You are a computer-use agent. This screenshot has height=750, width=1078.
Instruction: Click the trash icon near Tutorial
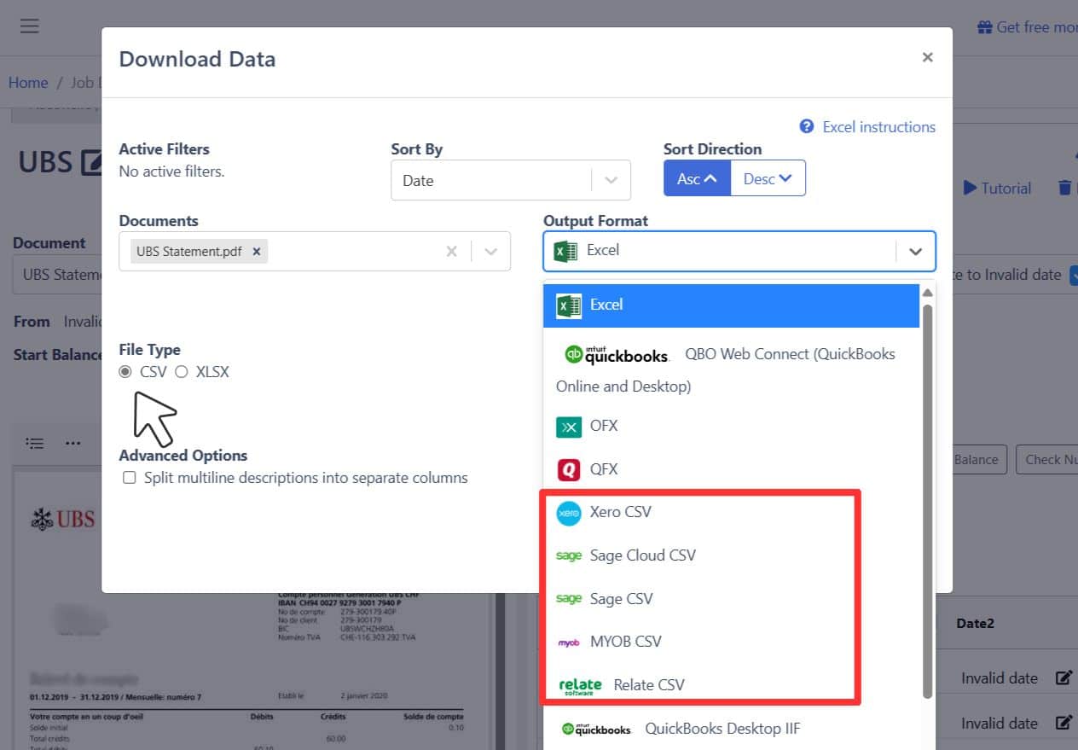tap(1064, 189)
